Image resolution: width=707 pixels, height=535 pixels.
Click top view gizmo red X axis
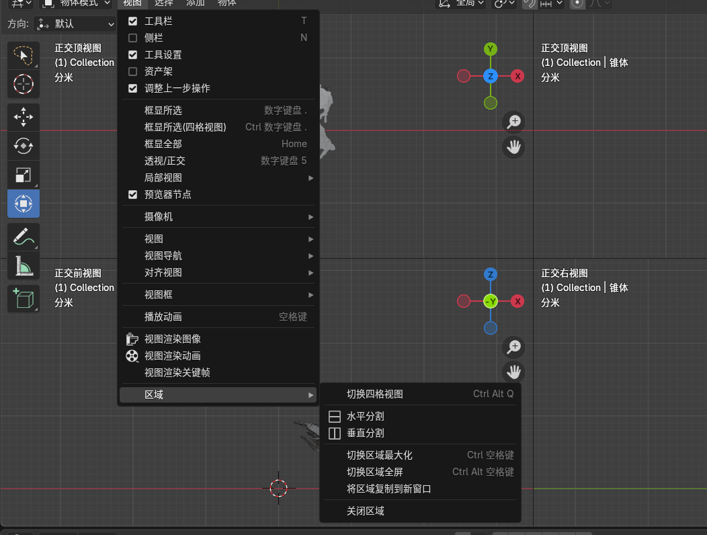tap(517, 76)
